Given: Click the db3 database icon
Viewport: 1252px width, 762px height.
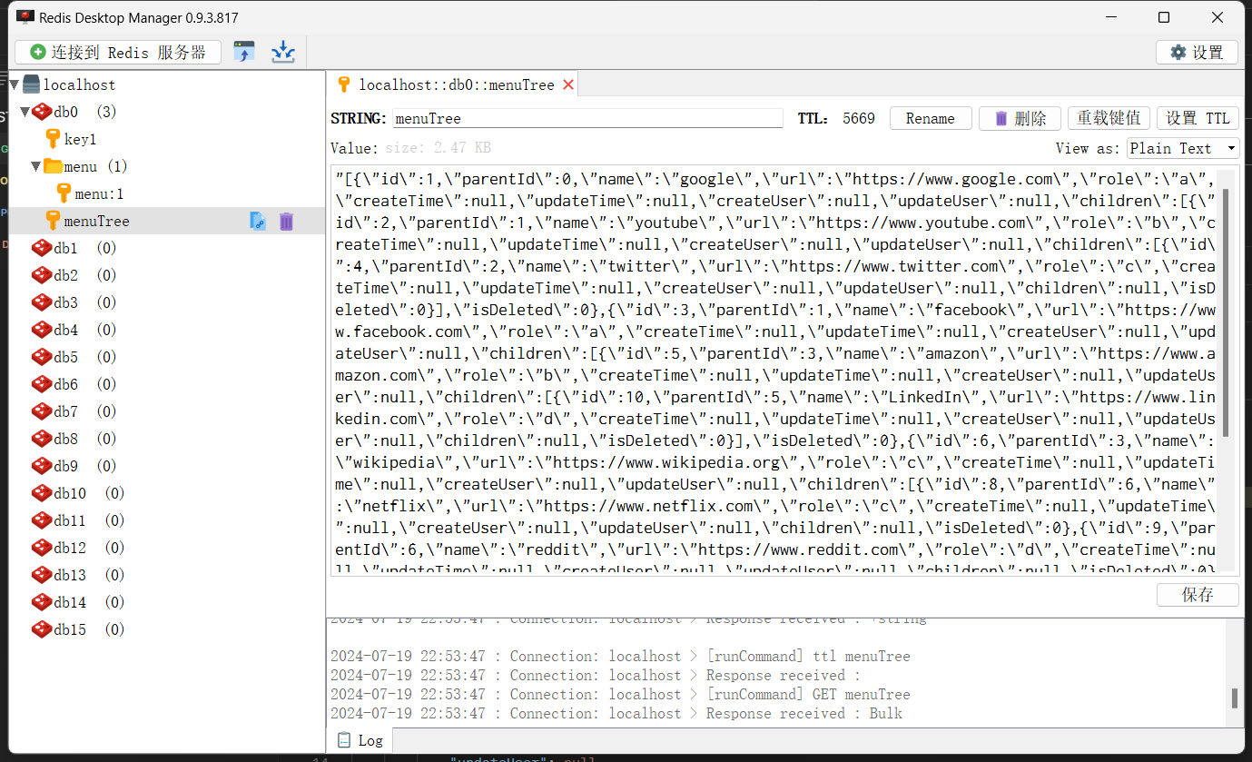Looking at the screenshot, I should [42, 302].
